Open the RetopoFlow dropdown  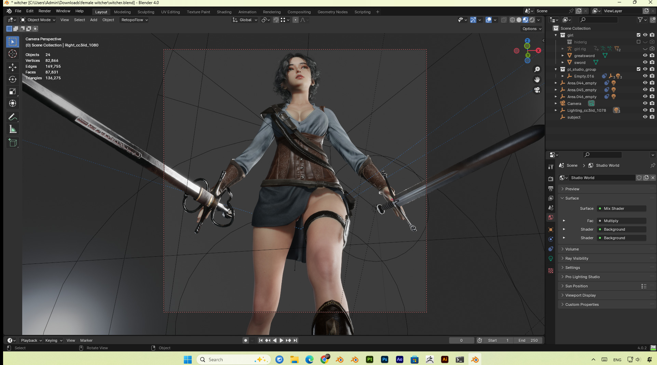pyautogui.click(x=134, y=20)
